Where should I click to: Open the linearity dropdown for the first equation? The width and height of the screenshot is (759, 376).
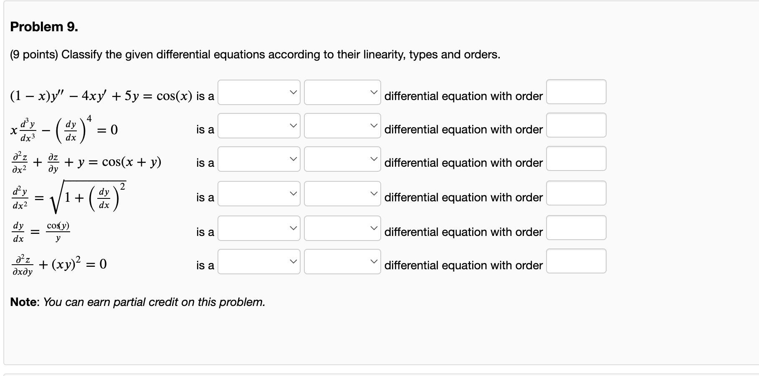(259, 93)
